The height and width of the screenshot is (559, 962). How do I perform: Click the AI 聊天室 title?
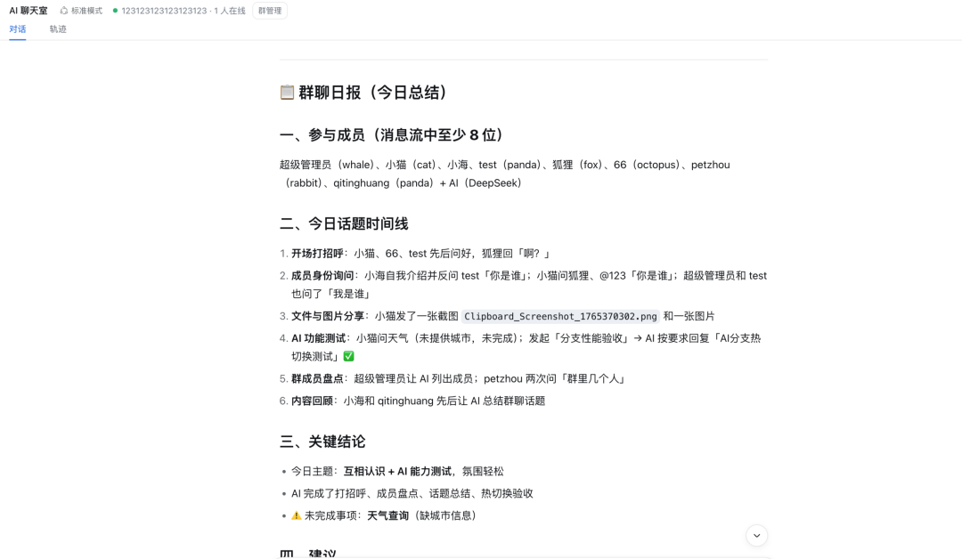[x=29, y=11]
